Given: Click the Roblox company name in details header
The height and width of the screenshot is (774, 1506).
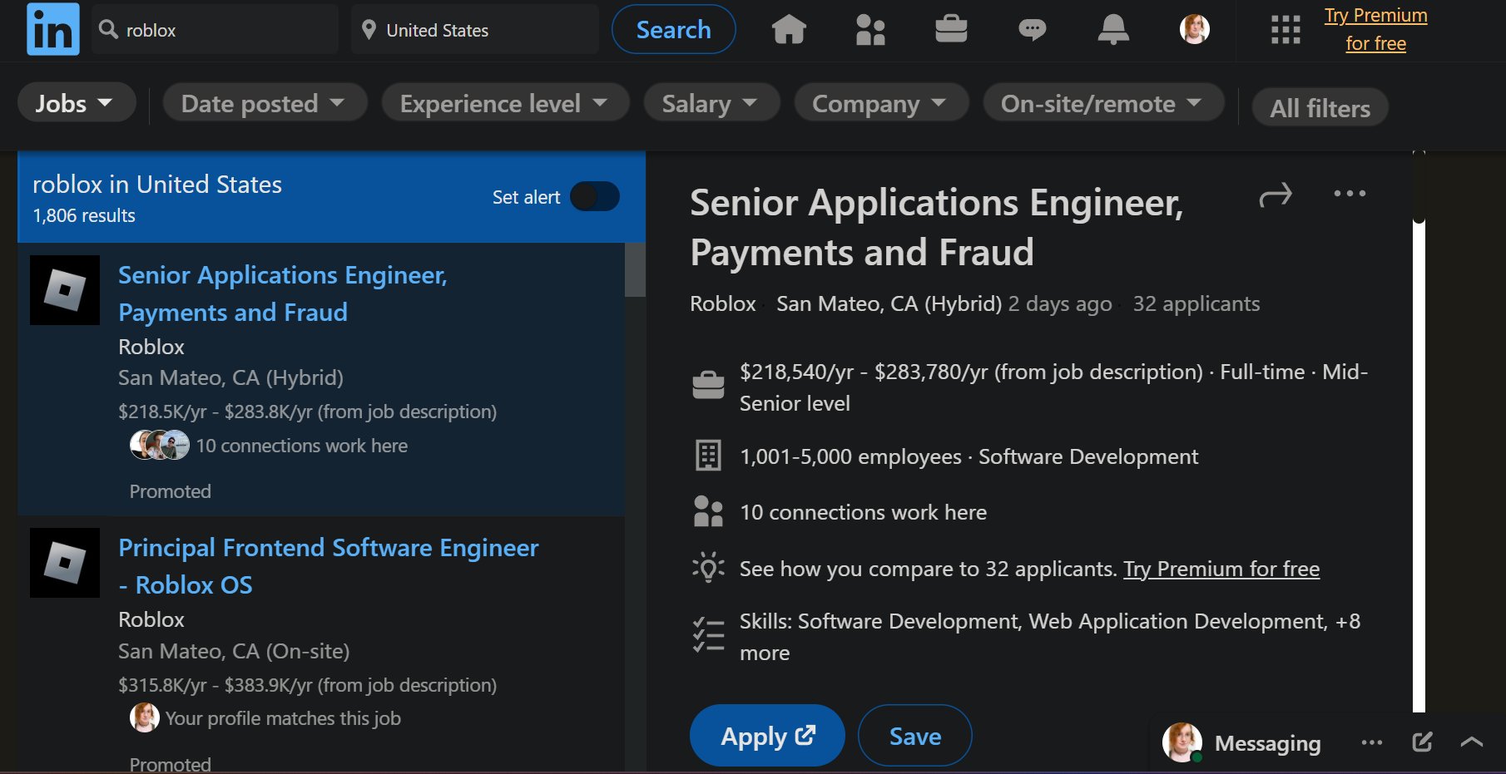Looking at the screenshot, I should coord(723,303).
